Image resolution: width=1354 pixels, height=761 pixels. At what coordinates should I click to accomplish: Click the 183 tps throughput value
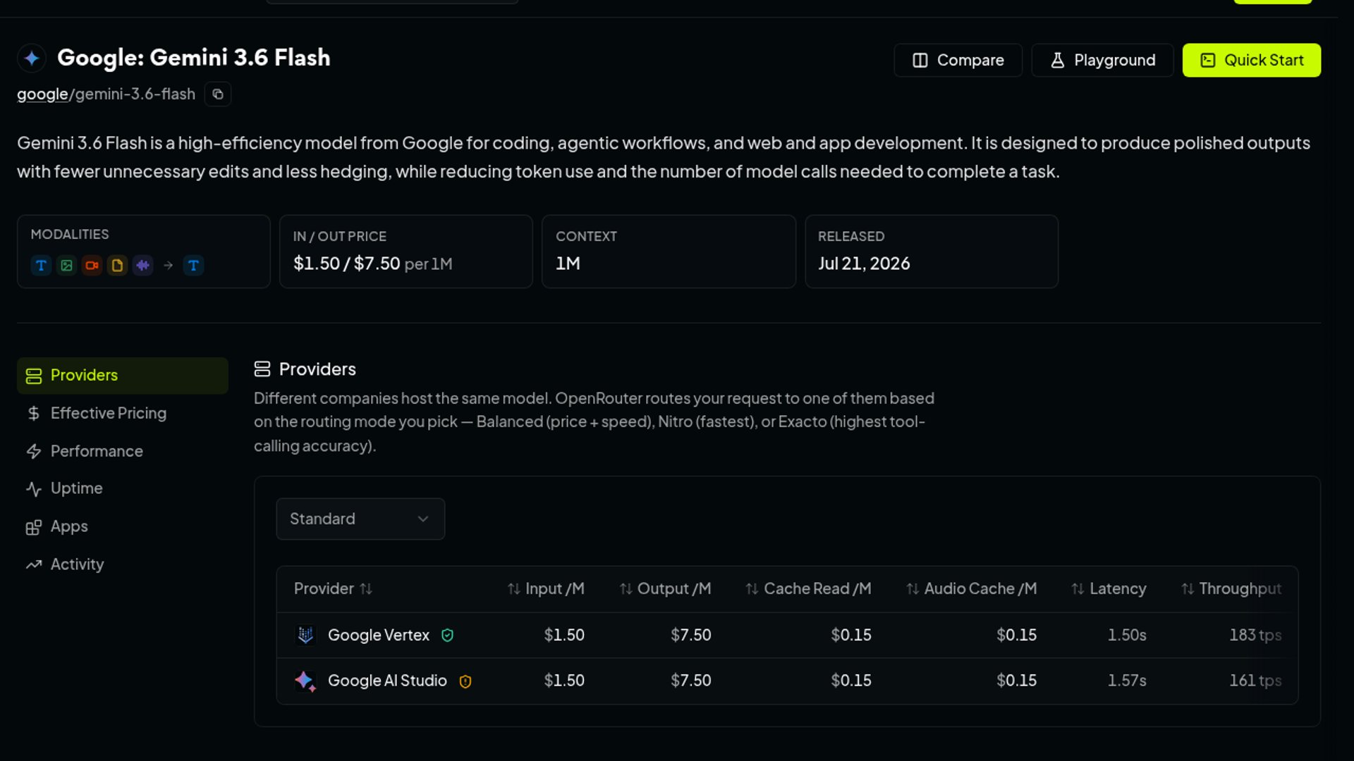pos(1255,635)
